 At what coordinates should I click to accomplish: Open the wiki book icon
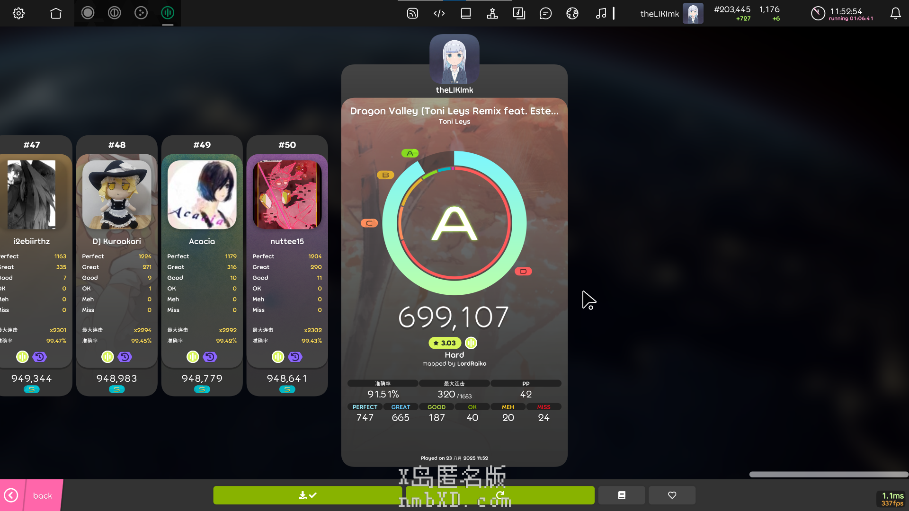coord(466,13)
